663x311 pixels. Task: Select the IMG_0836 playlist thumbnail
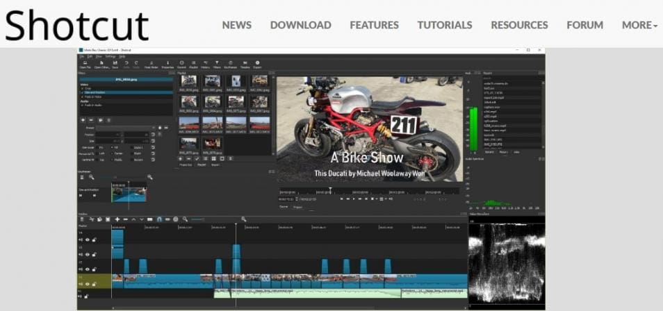pyautogui.click(x=188, y=83)
